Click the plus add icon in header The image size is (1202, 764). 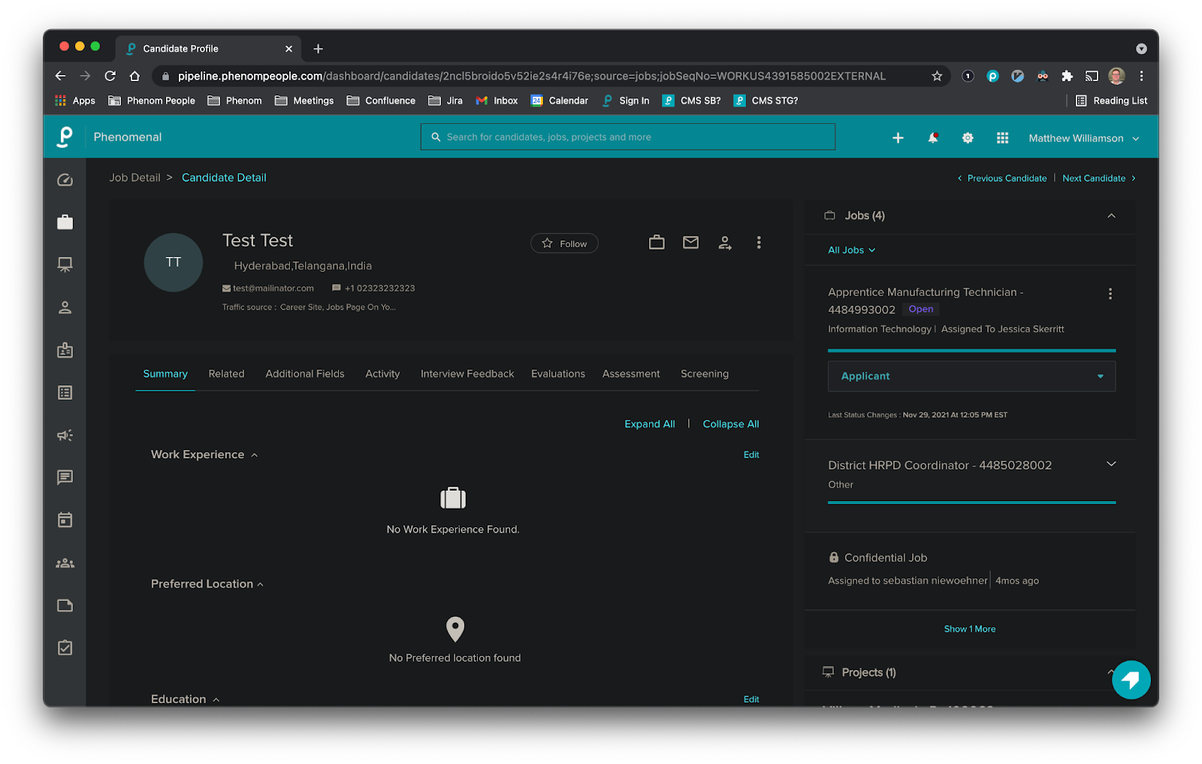898,137
